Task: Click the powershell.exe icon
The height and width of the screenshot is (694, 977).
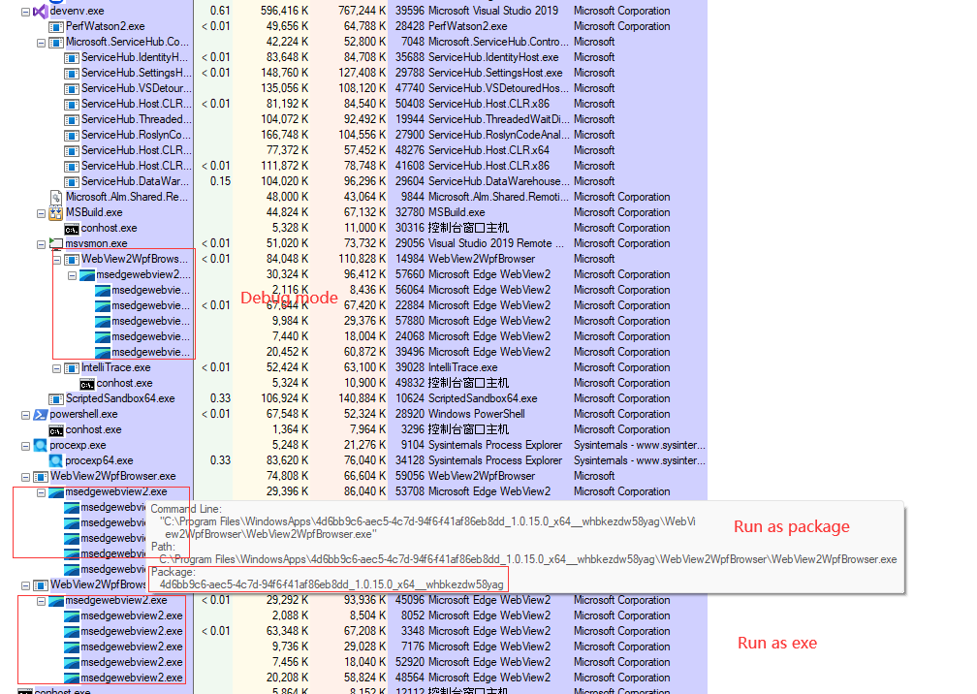Action: [x=43, y=414]
